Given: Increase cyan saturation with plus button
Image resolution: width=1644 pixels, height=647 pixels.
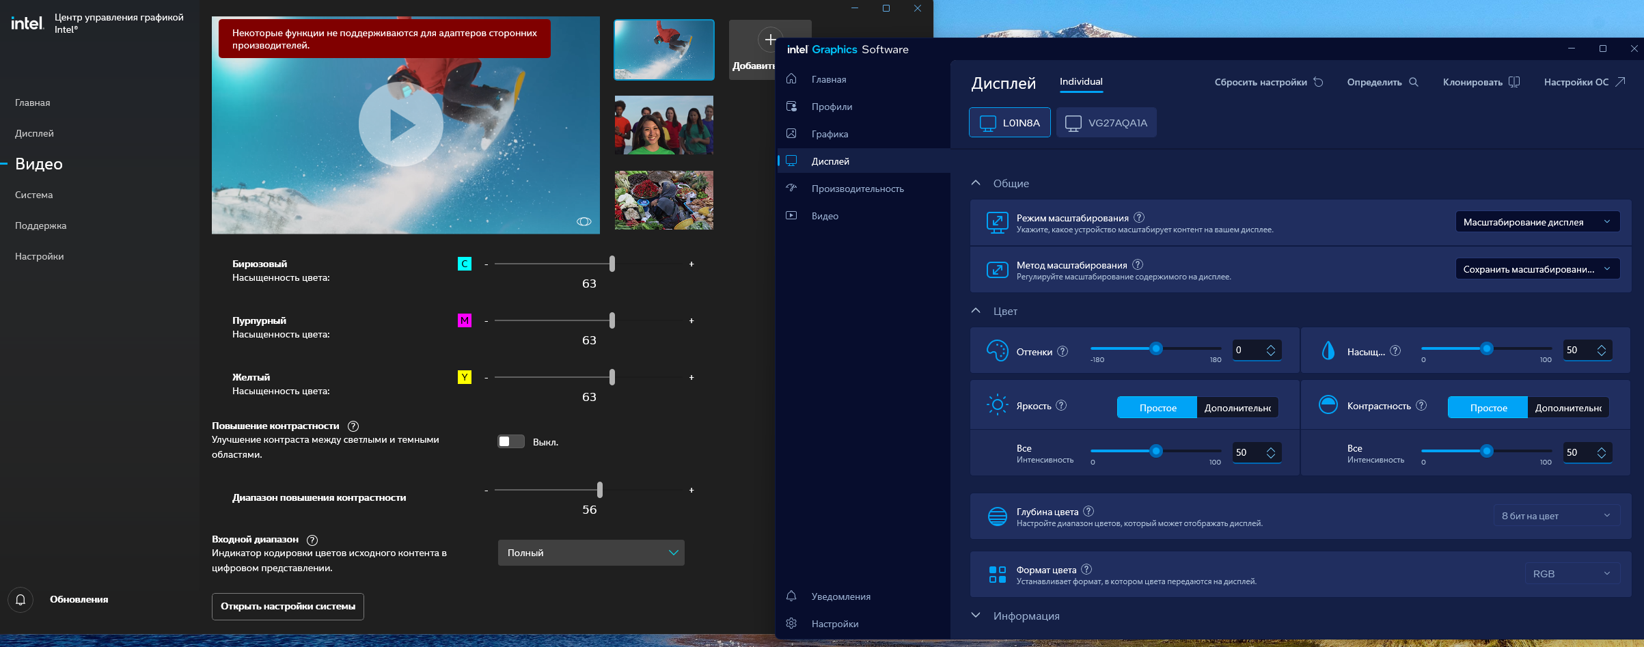Looking at the screenshot, I should (691, 264).
